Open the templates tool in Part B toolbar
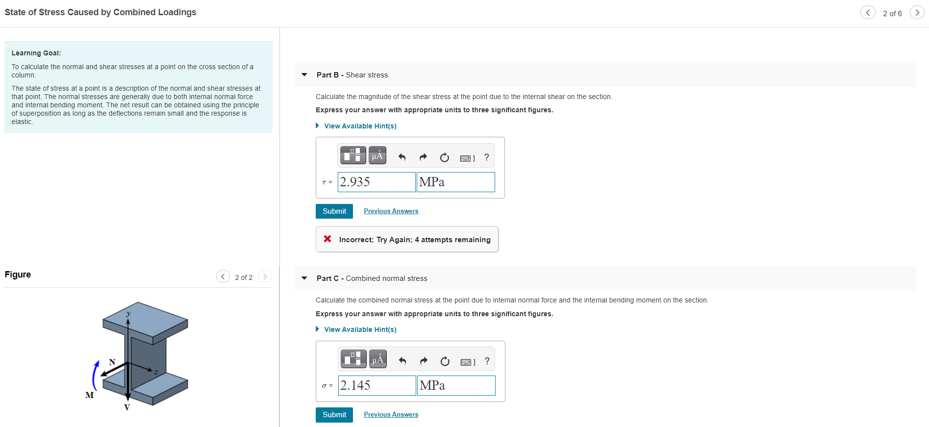 (x=353, y=155)
